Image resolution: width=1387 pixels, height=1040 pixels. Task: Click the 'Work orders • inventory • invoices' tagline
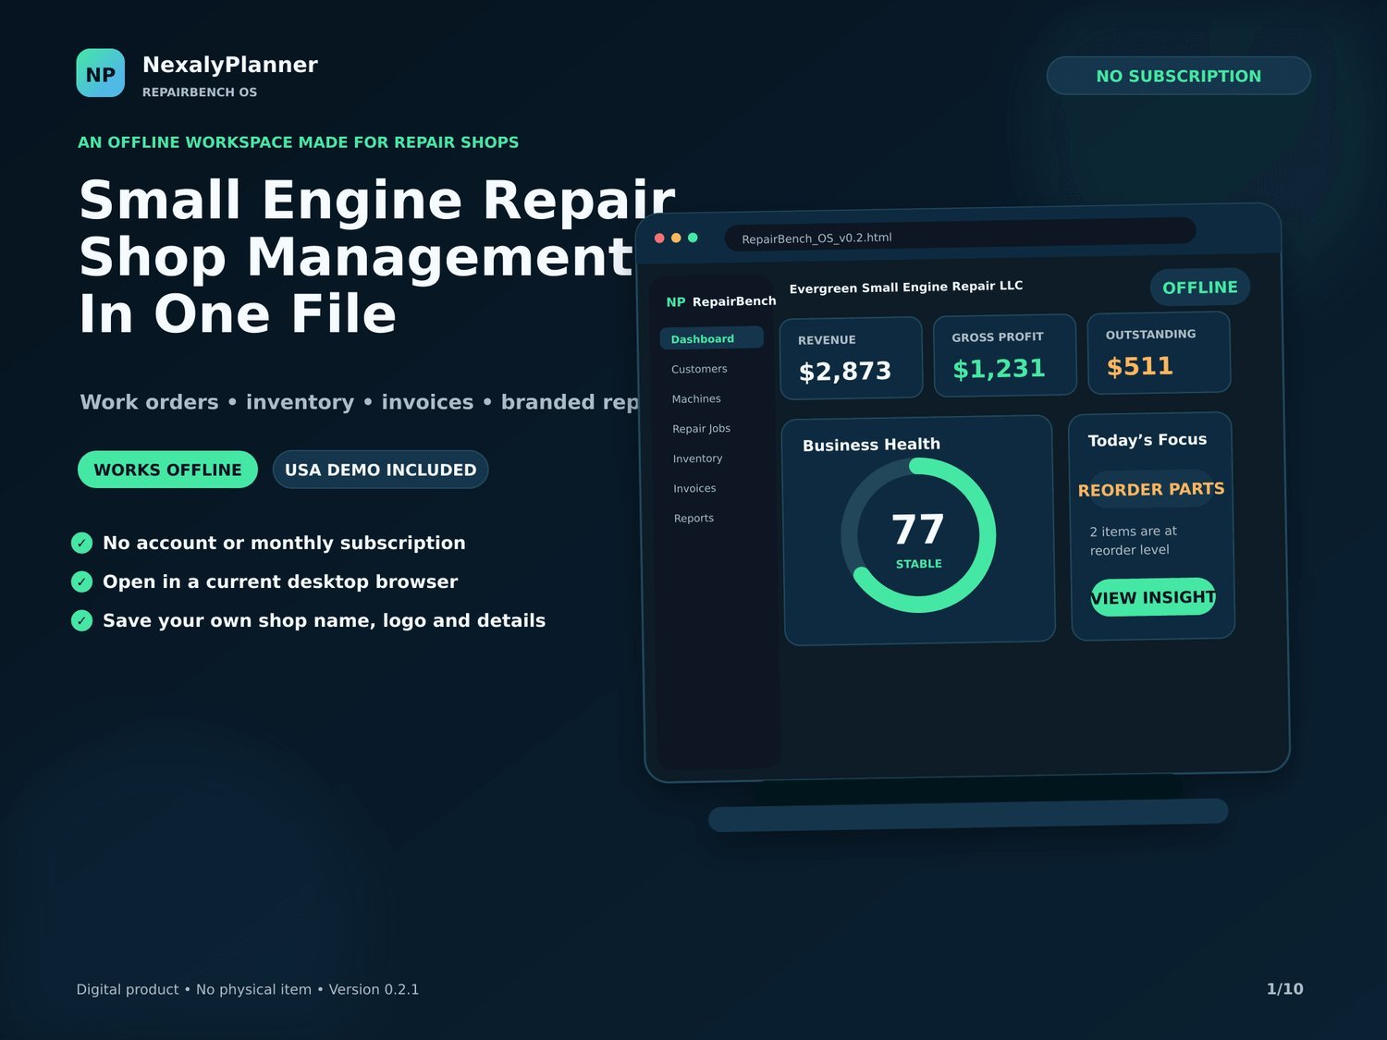pos(359,402)
